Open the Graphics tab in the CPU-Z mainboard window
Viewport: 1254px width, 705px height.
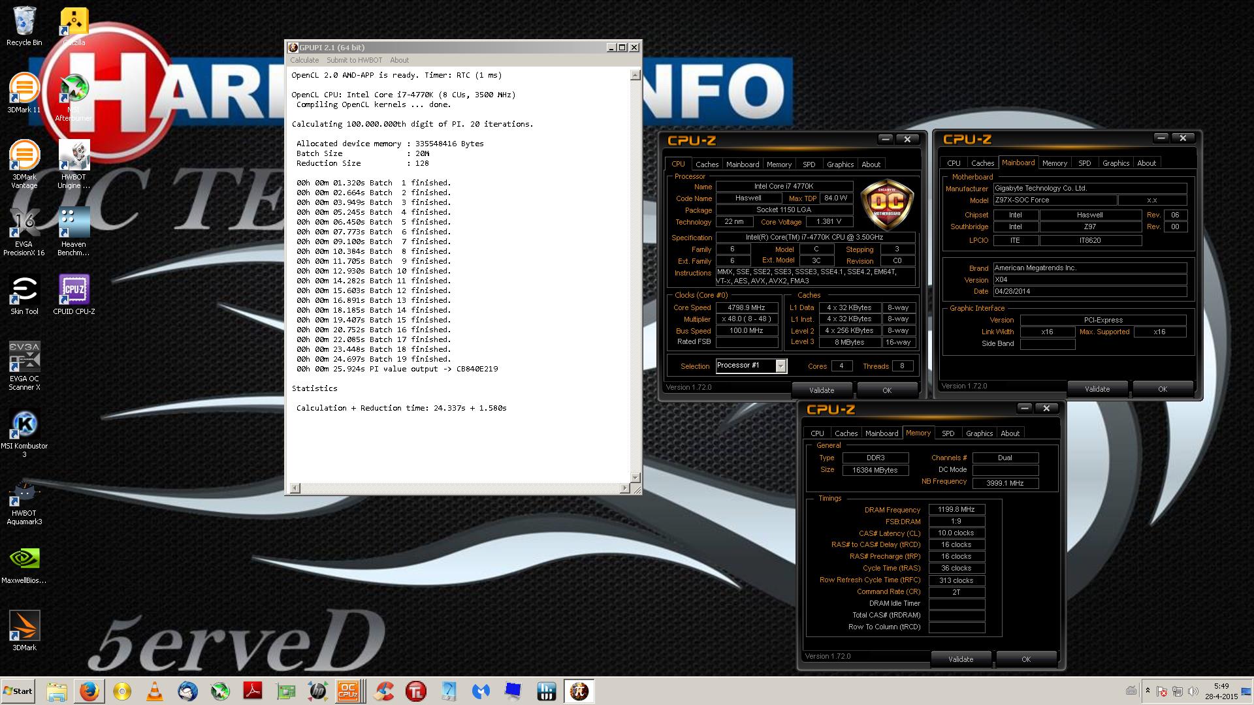click(1116, 163)
